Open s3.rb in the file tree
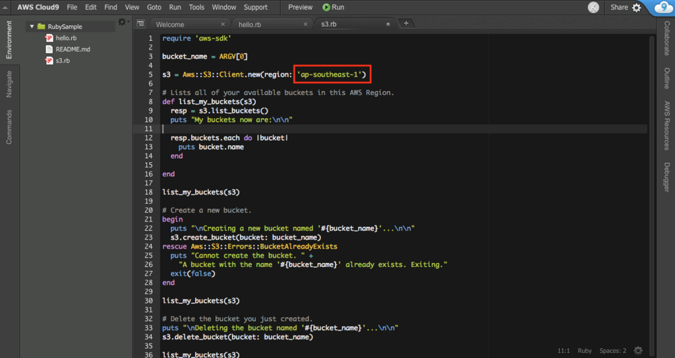 pyautogui.click(x=63, y=61)
